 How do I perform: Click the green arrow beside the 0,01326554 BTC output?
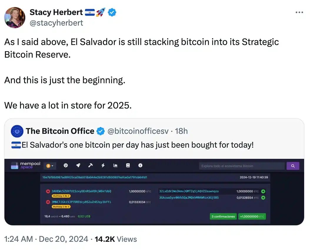point(263,198)
